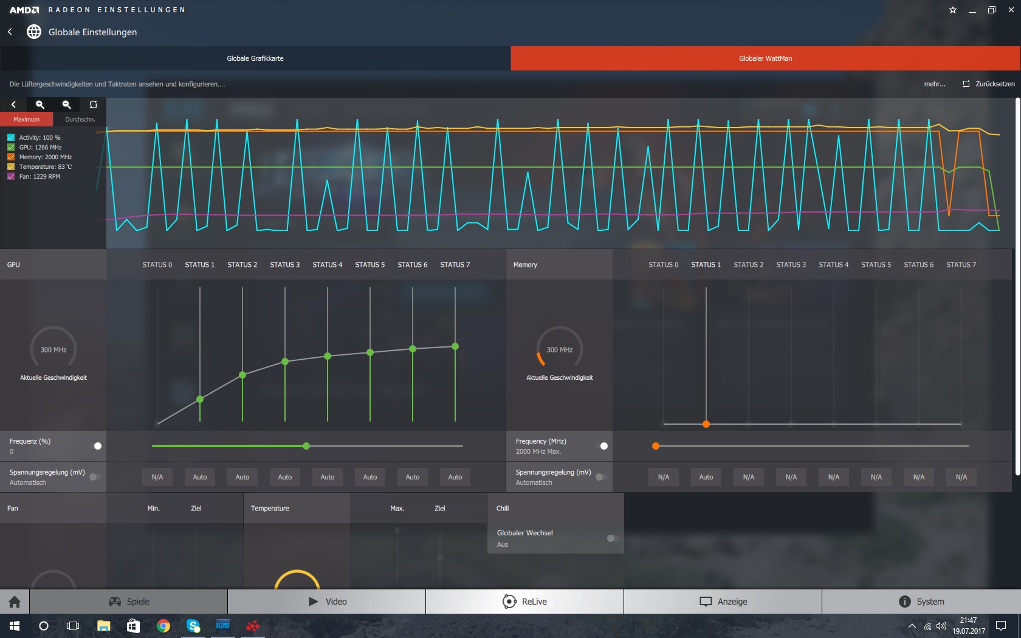Image resolution: width=1021 pixels, height=638 pixels.
Task: Open the Video section in bottom navigation
Action: pyautogui.click(x=327, y=602)
